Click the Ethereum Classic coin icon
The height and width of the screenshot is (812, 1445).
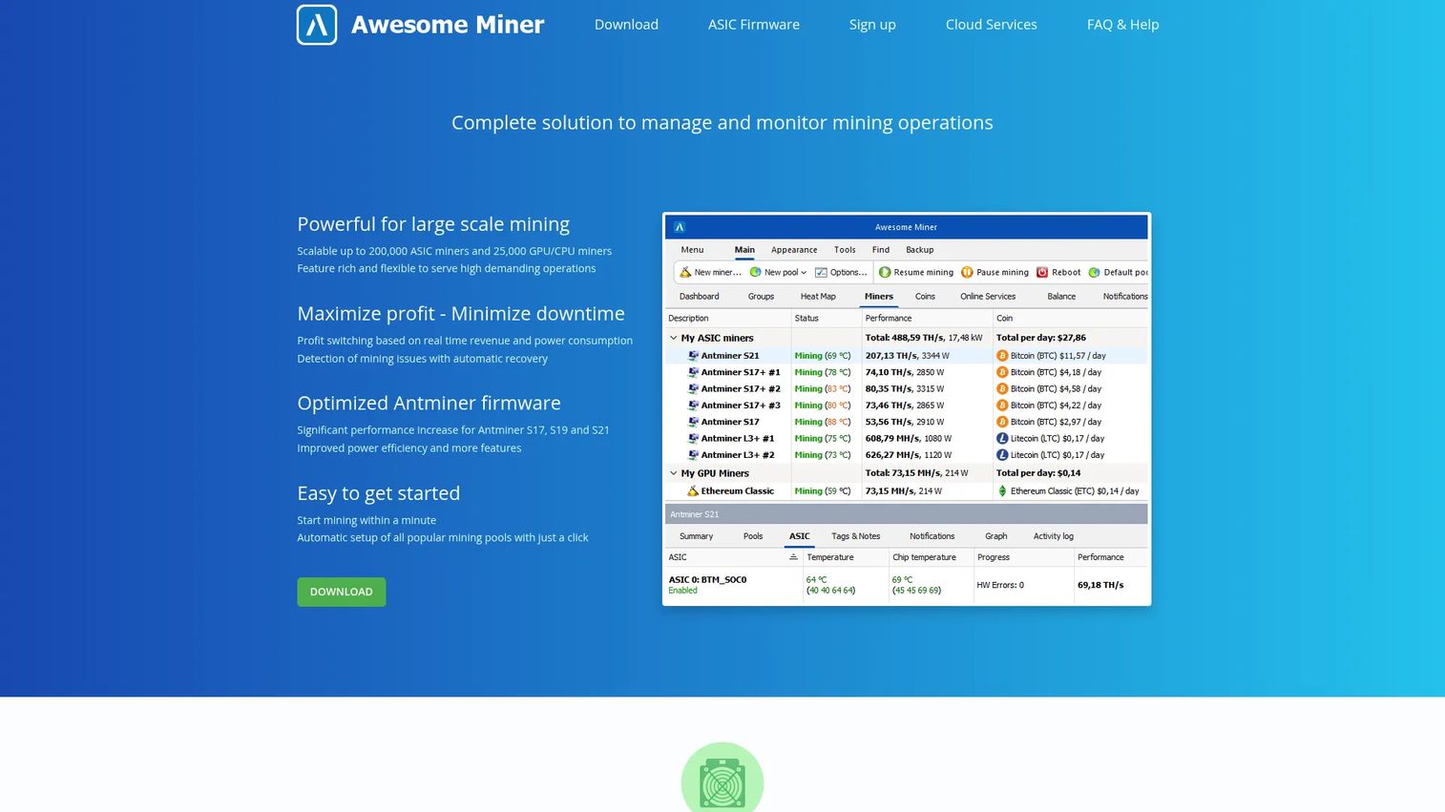1002,491
